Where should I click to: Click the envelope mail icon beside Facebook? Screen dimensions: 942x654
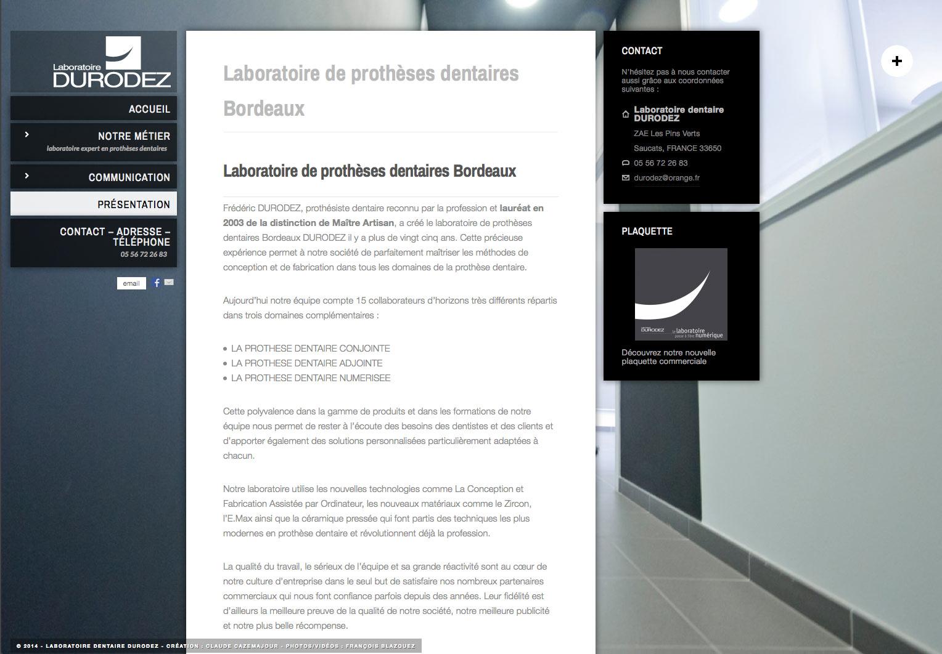169,283
